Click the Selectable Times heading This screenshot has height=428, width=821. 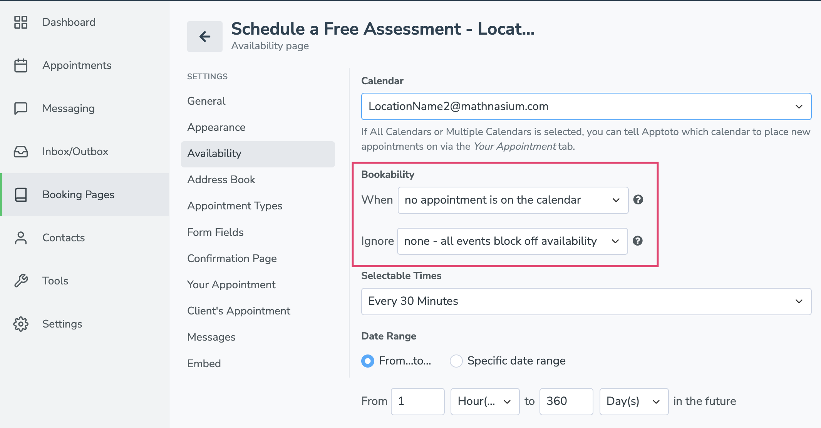pos(401,276)
